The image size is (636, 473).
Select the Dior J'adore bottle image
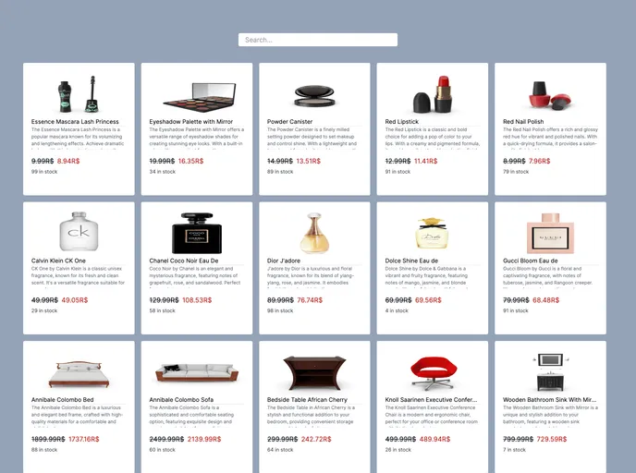314,233
